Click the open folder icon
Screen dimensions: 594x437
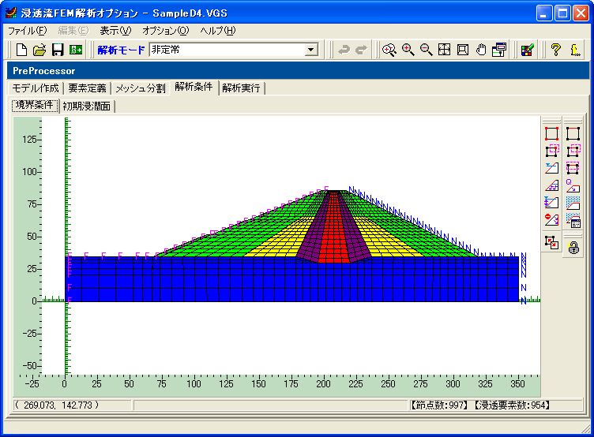[x=39, y=50]
